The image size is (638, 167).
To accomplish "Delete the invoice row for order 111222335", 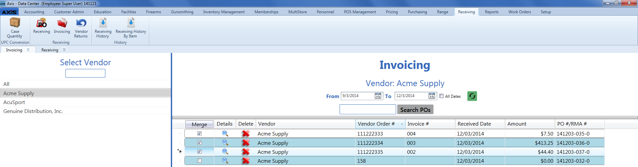I will tap(246, 152).
